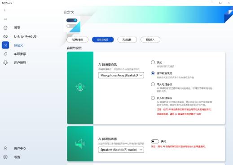Viewport: 233px width, 165px height.
Task: Select the 音频与视觉 tab
Action: [x=103, y=39]
